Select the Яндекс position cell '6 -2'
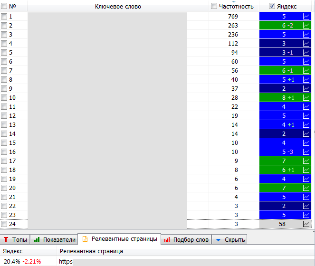315x266 pixels. click(285, 26)
